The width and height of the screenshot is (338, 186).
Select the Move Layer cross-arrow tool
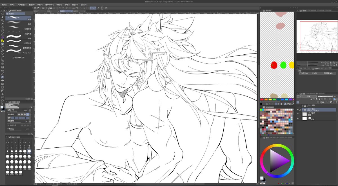point(3,27)
